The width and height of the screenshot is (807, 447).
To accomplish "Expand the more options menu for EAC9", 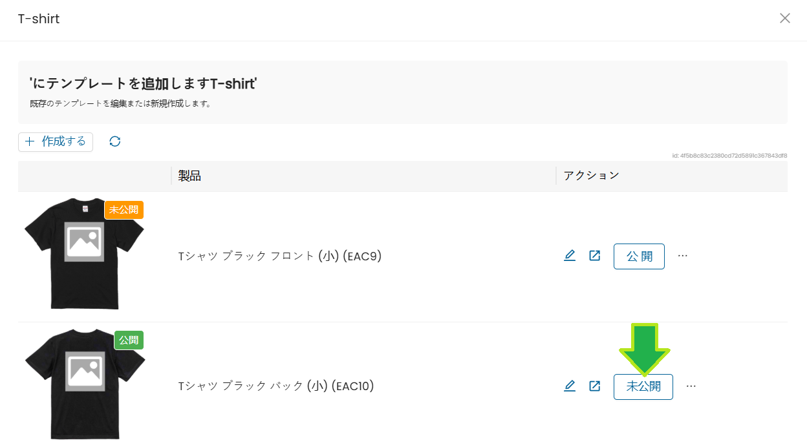I will (683, 256).
